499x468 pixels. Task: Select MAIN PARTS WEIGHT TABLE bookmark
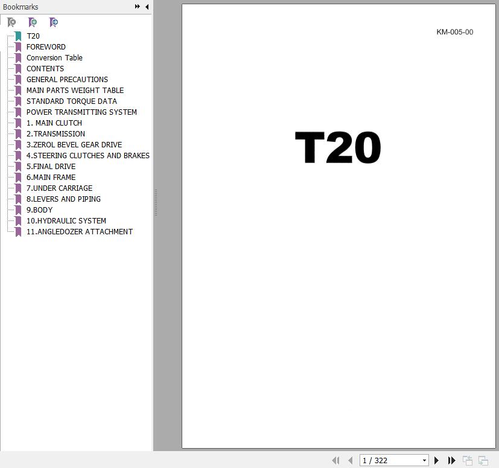coord(75,90)
